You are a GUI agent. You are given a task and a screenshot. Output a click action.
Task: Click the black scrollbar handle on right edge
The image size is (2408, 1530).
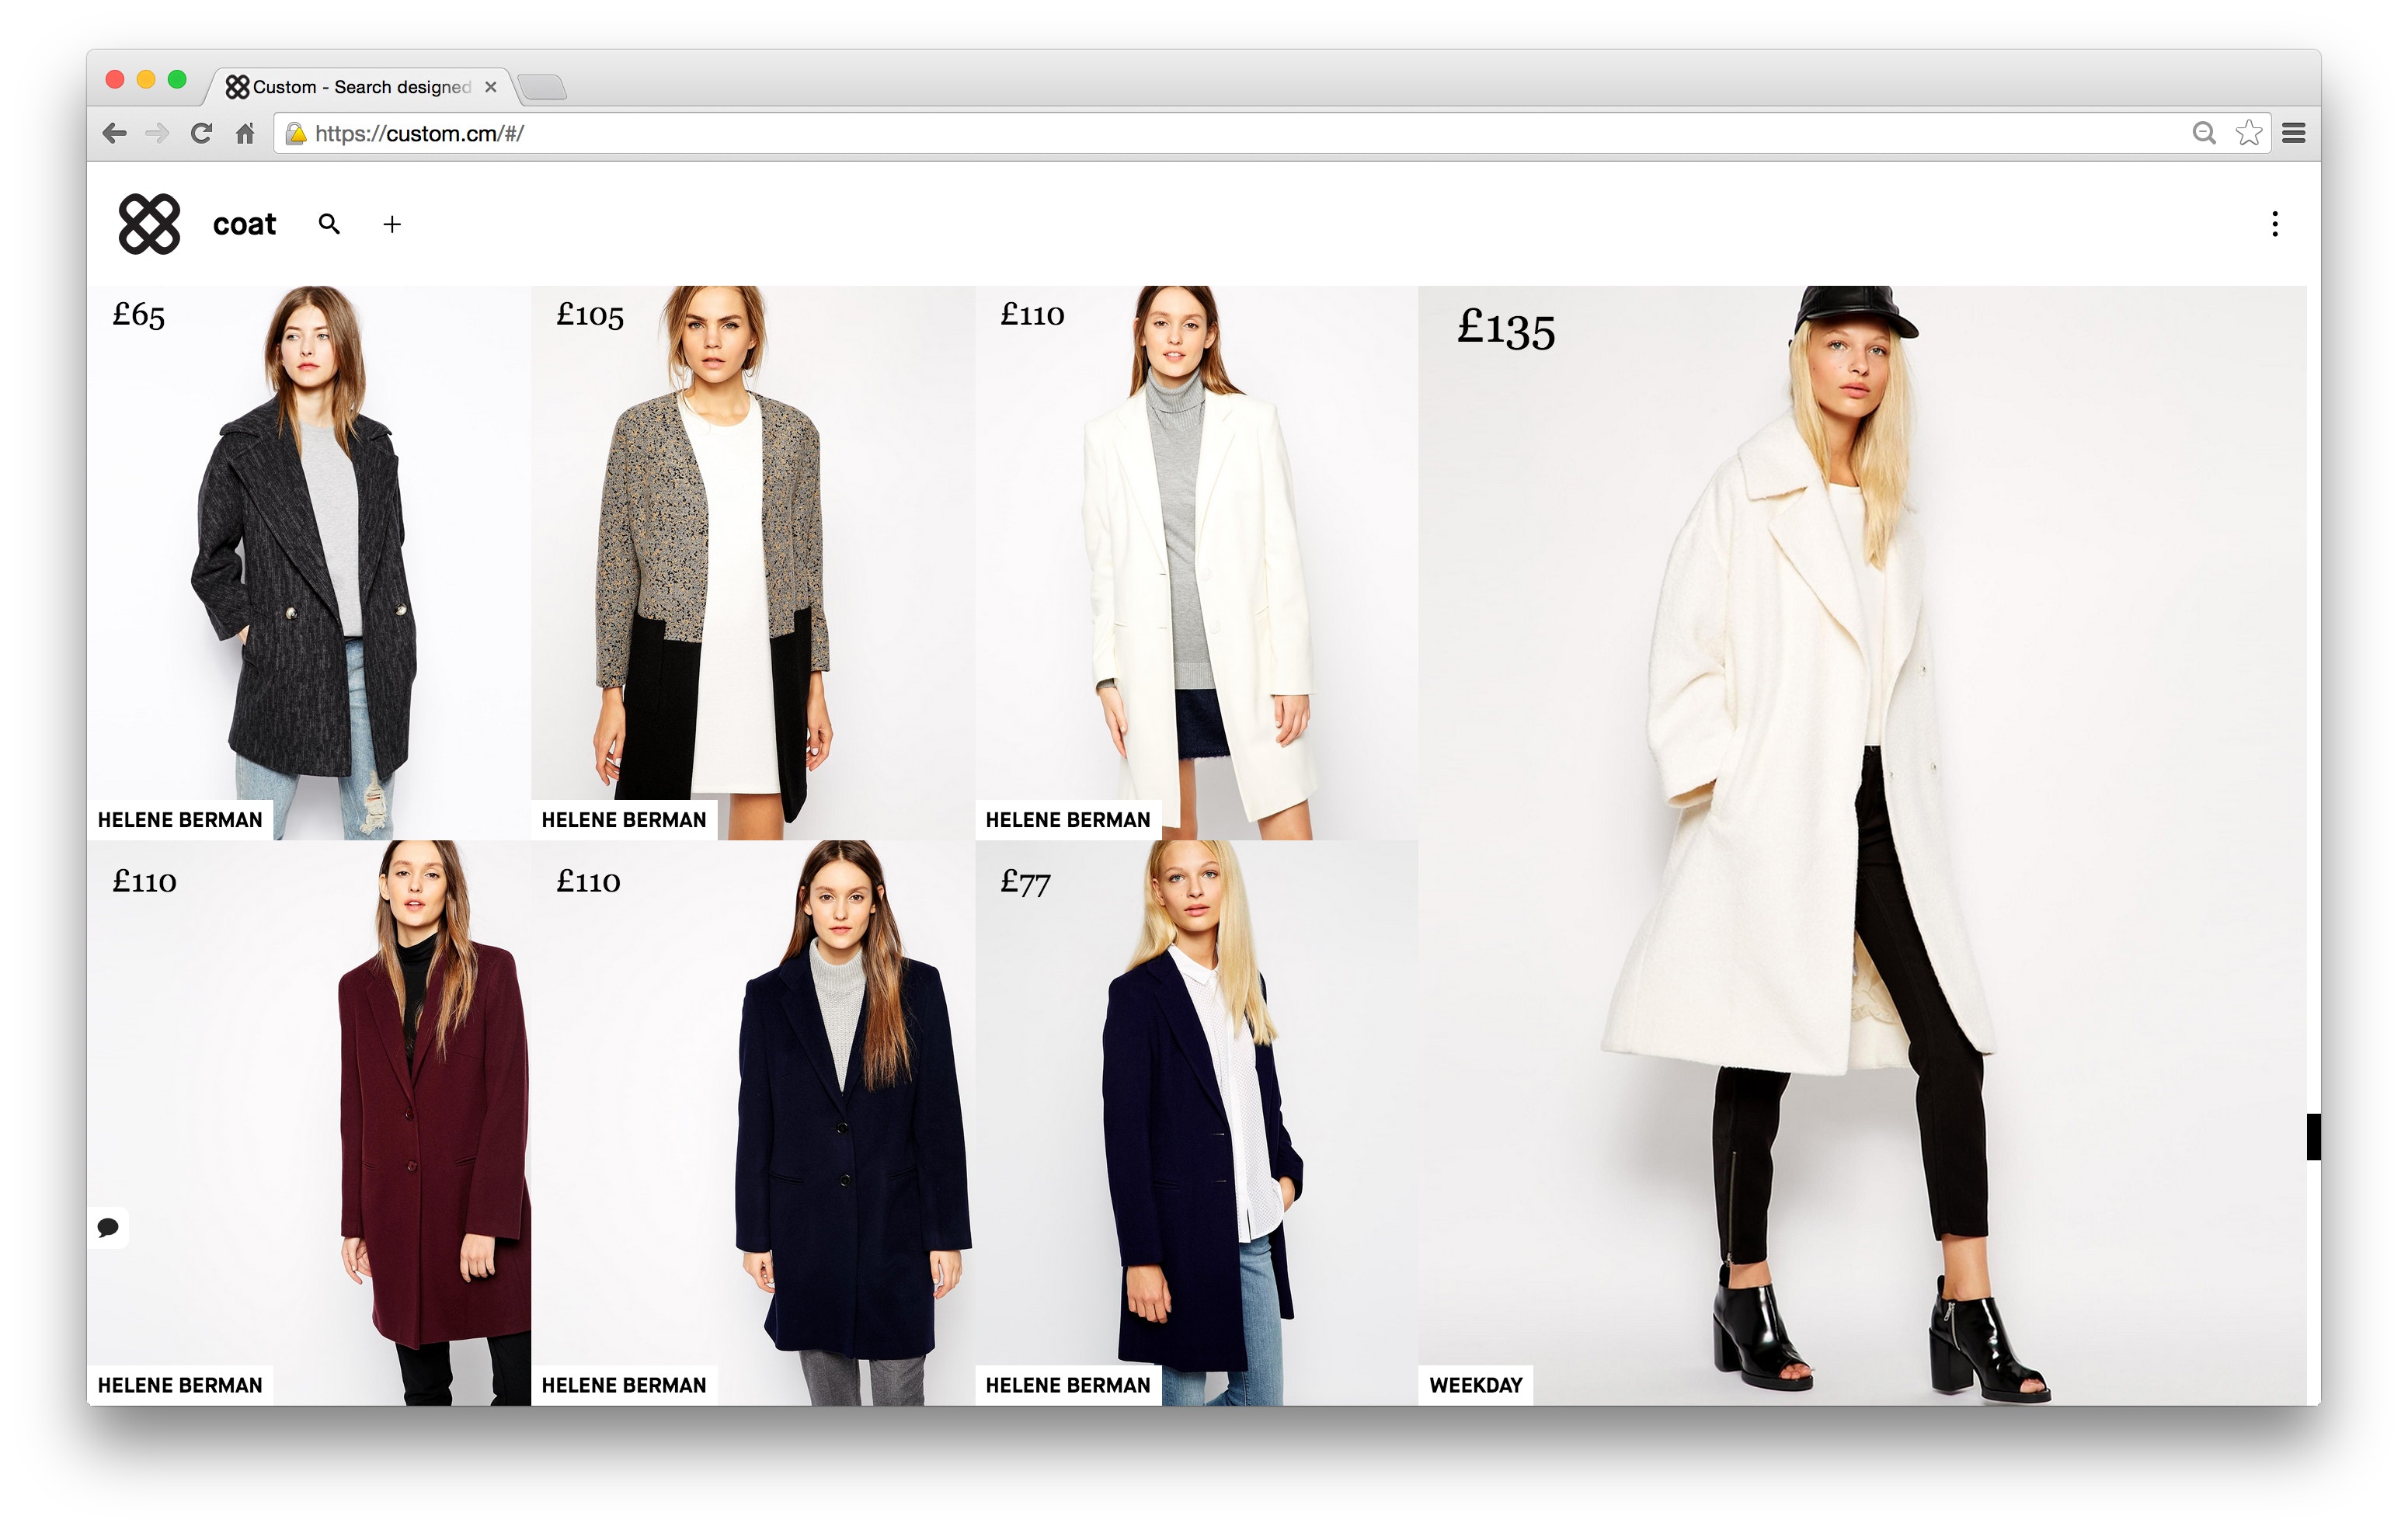(2313, 1136)
